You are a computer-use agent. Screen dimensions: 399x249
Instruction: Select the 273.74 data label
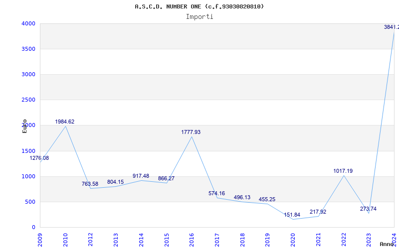pyautogui.click(x=368, y=209)
